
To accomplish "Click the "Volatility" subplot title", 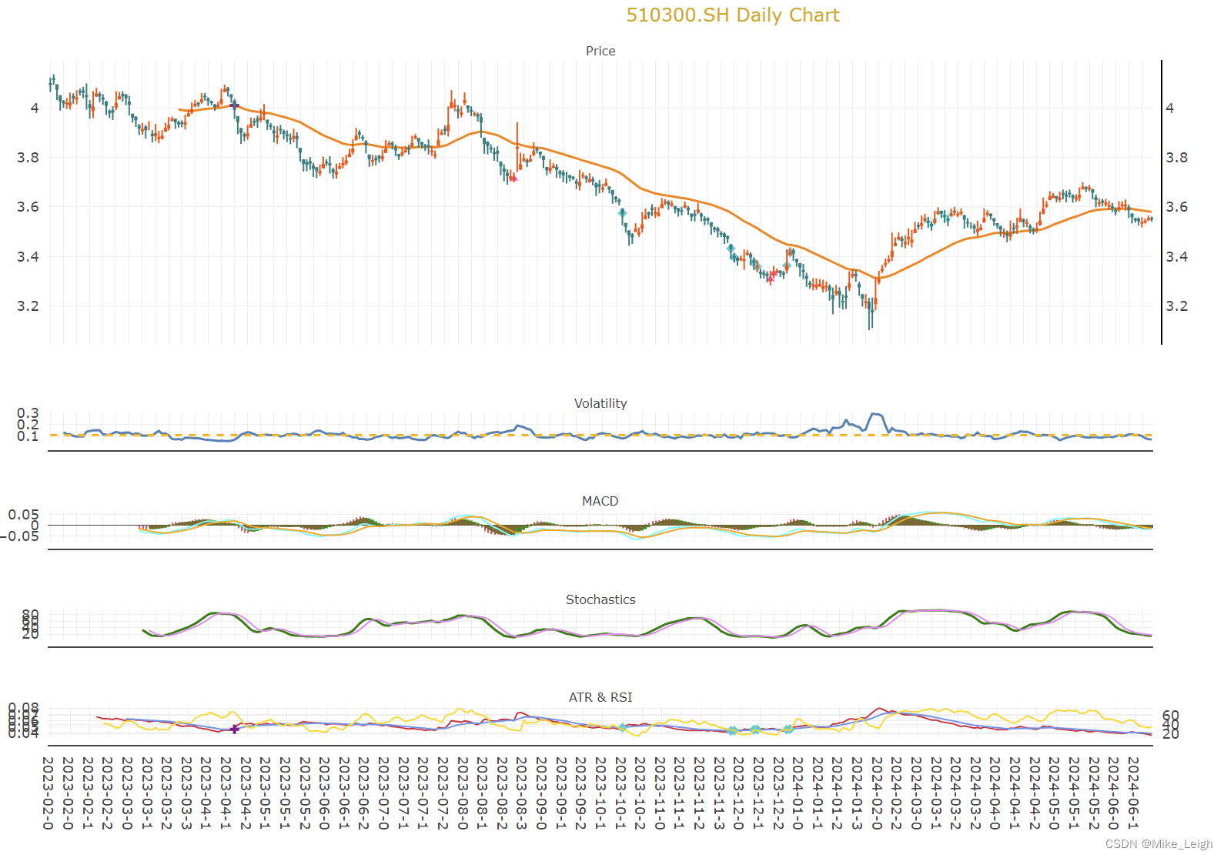I will pos(600,403).
